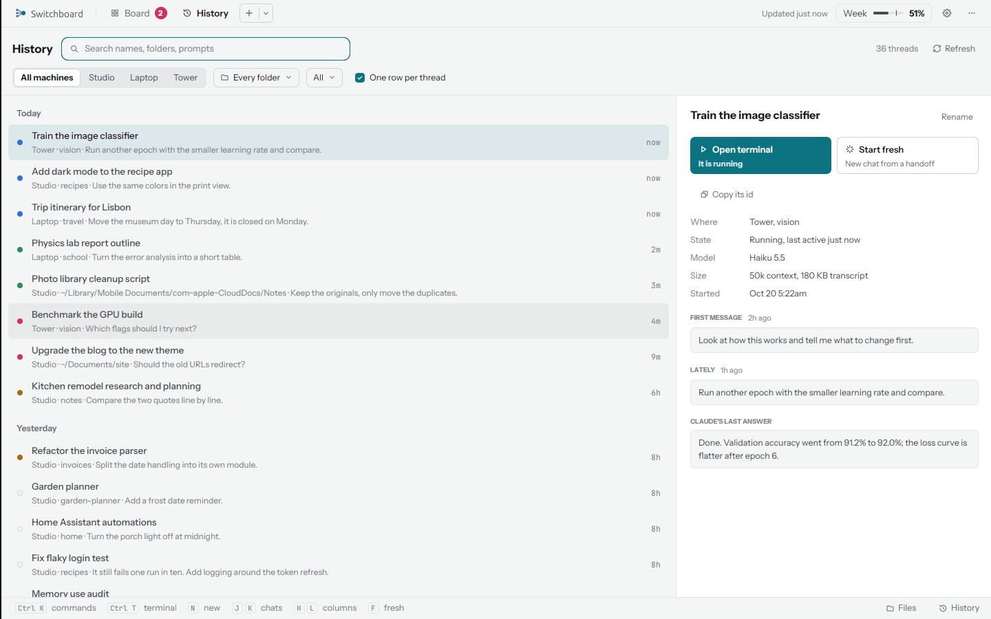Screen dimensions: 991x619
Task: Click the Switchboard logo icon
Action: click(x=20, y=13)
